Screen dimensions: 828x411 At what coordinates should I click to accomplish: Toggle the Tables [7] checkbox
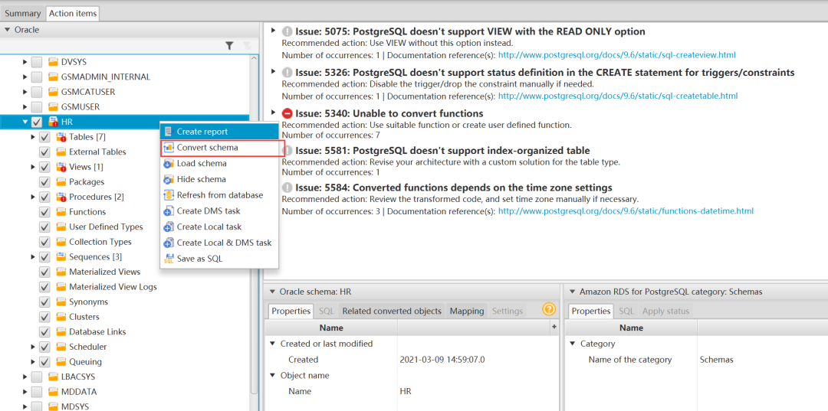point(45,137)
